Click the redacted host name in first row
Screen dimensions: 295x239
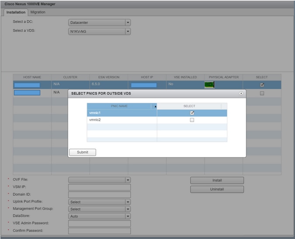[x=27, y=85]
